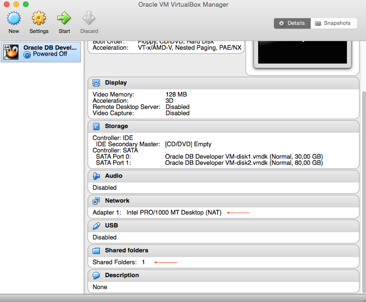Screen dimensions: 366x302
Task: Click the Intel PRO/1000 MT Desktop (NAT) adapter text
Action: pos(174,213)
